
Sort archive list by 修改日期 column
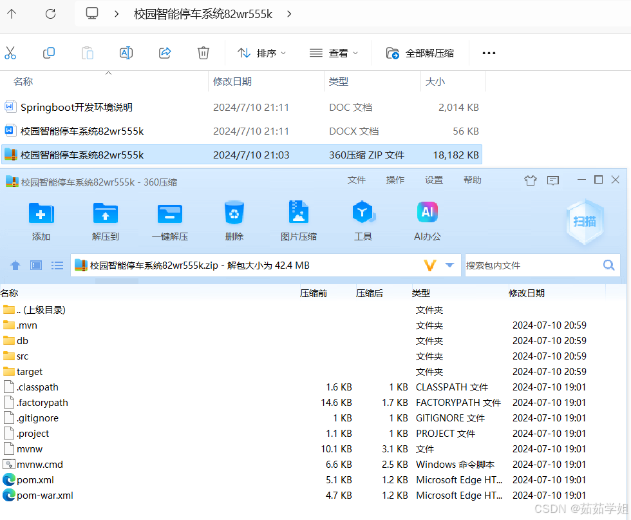[527, 293]
